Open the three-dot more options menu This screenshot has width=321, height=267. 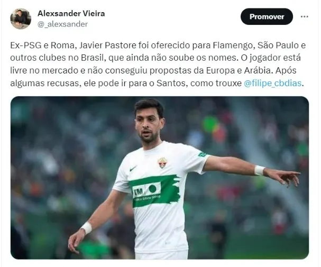(x=305, y=16)
